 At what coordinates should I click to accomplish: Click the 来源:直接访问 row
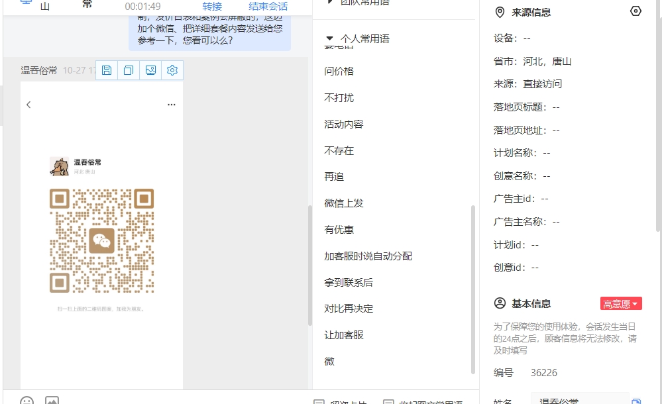[527, 84]
